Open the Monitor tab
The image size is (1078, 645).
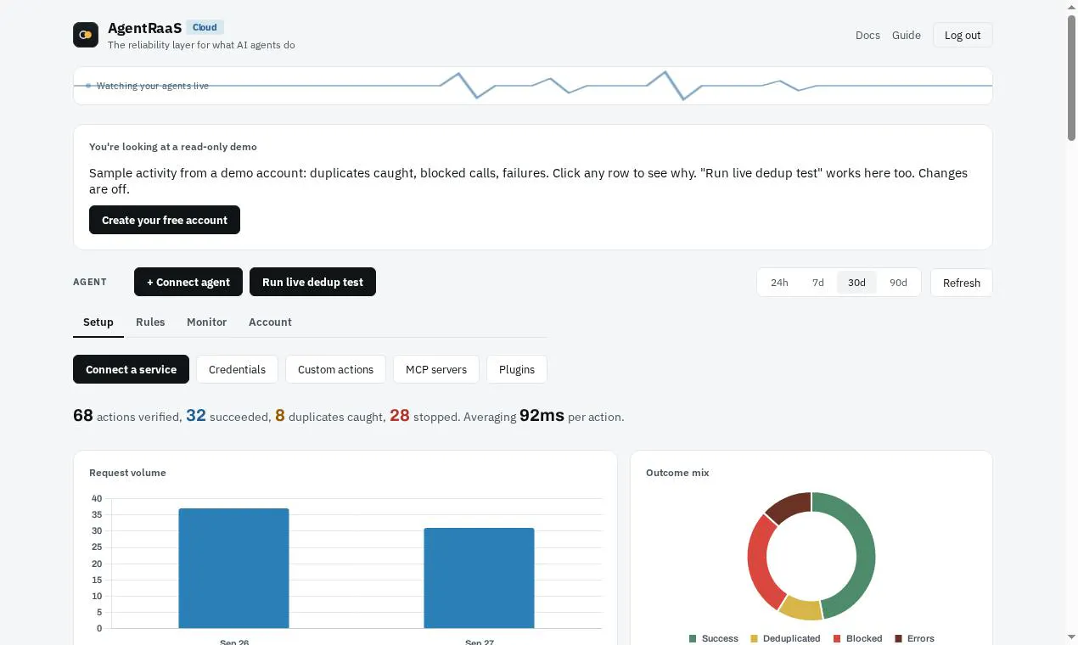pyautogui.click(x=206, y=322)
